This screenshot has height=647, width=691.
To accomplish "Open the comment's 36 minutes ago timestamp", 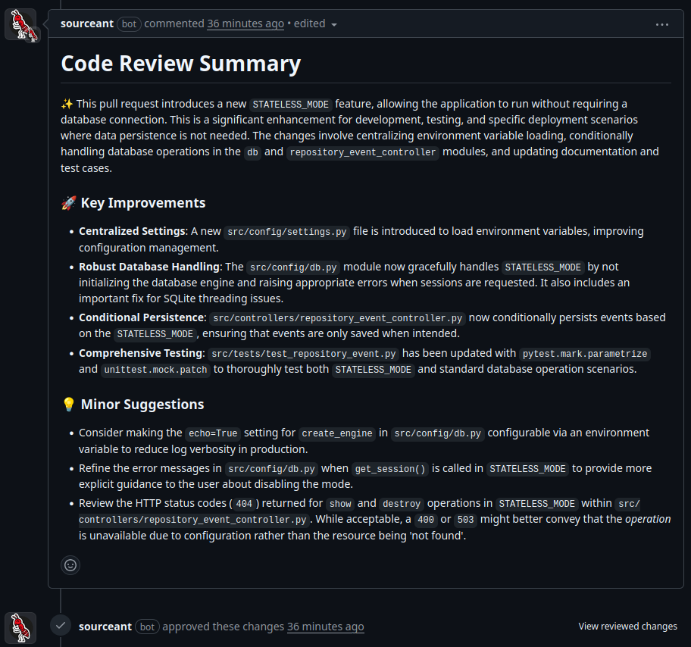I will coord(245,23).
